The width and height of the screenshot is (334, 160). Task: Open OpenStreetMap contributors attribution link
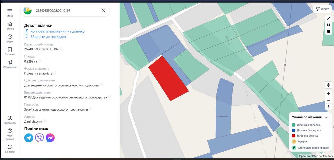(316, 156)
